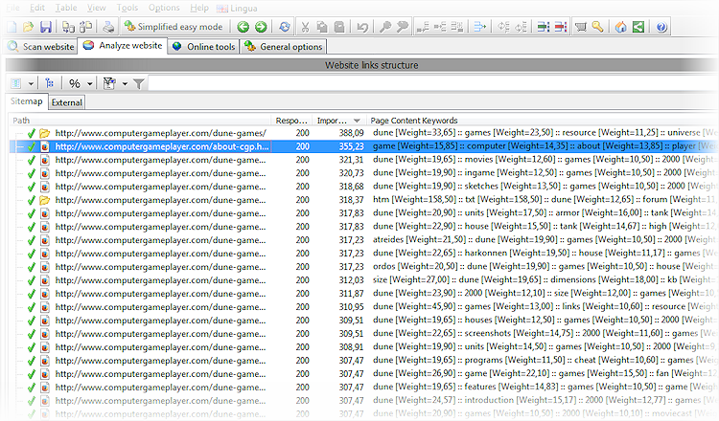Click the green column insert icon
This screenshot has height=421, width=719.
544,27
